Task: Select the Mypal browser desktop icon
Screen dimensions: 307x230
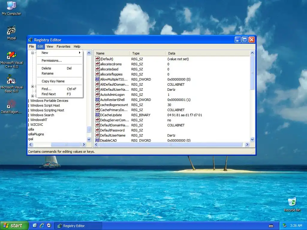Action: tap(11, 33)
